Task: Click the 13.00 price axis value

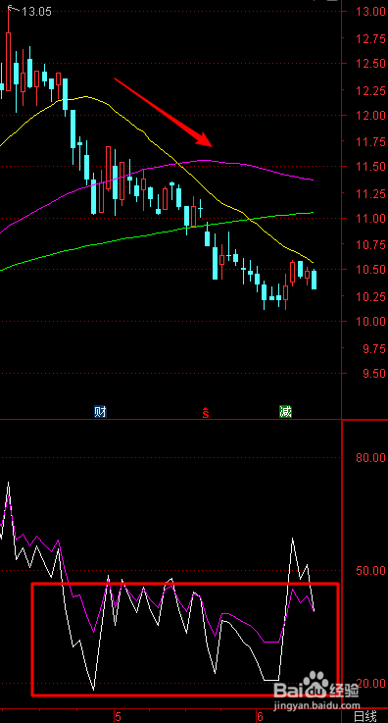Action: pos(370,12)
